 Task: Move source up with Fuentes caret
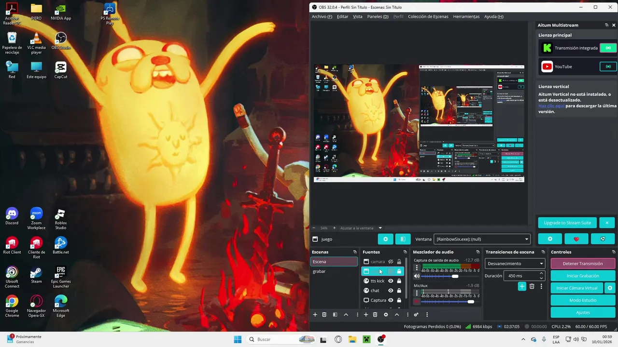pyautogui.click(x=396, y=315)
